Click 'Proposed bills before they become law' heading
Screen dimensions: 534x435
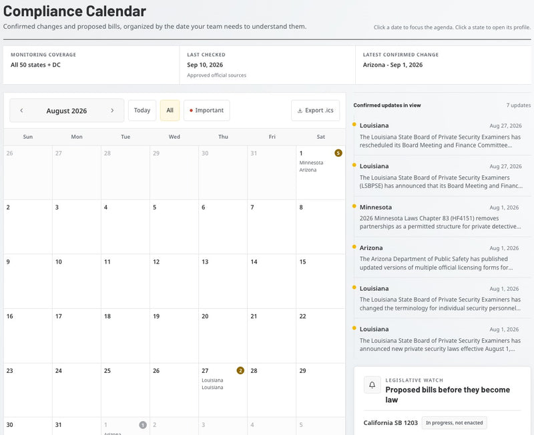pos(447,395)
